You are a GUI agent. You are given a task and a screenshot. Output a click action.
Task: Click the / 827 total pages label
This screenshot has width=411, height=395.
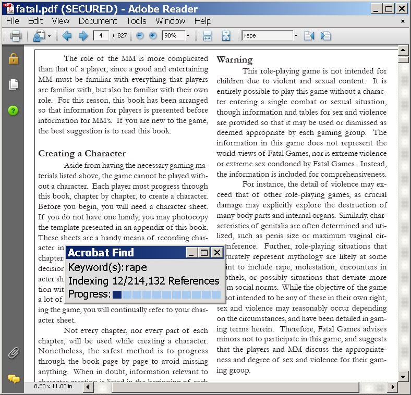(x=119, y=35)
